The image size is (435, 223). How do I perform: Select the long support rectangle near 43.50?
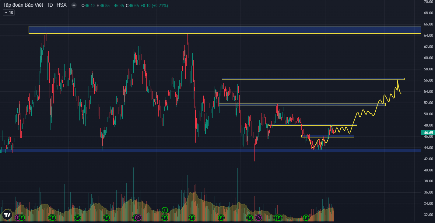click(211, 150)
